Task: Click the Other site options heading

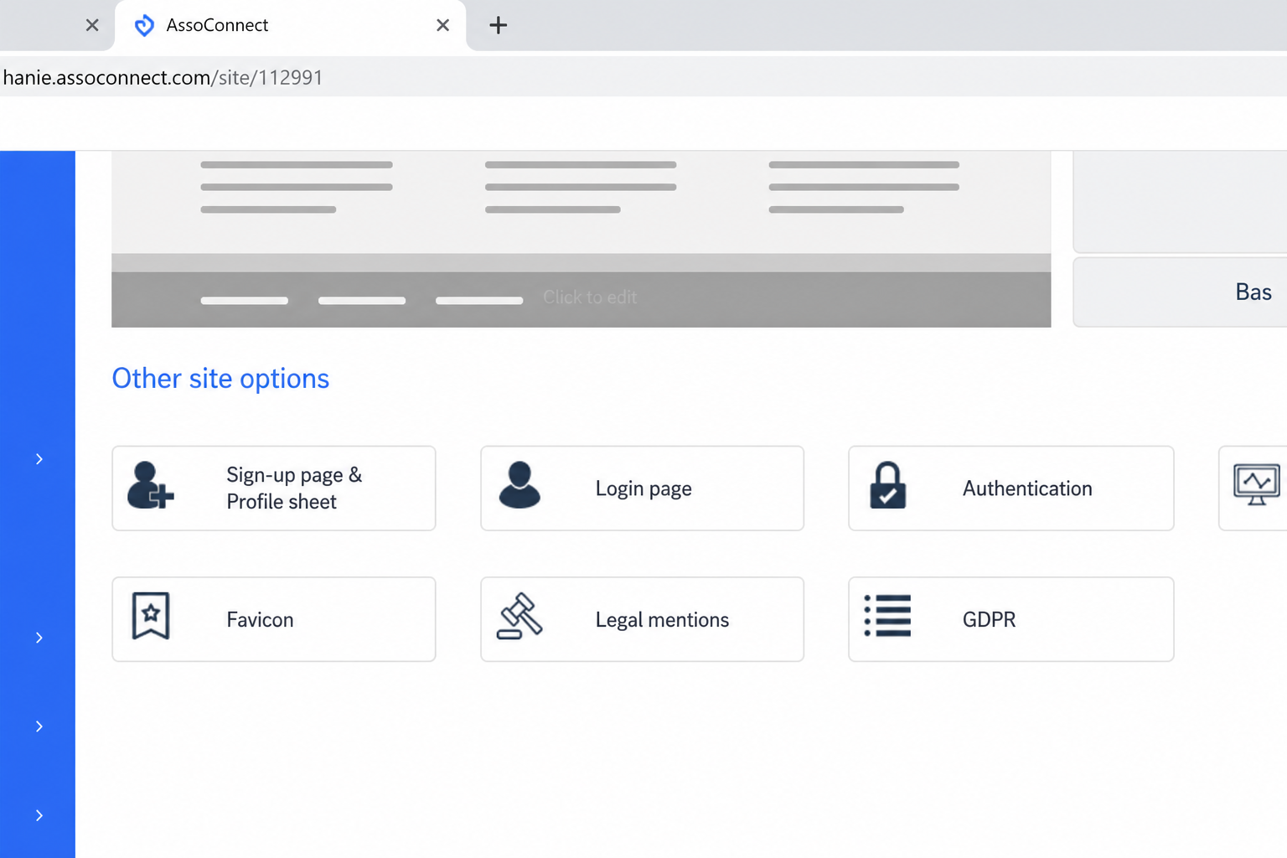Action: point(220,379)
